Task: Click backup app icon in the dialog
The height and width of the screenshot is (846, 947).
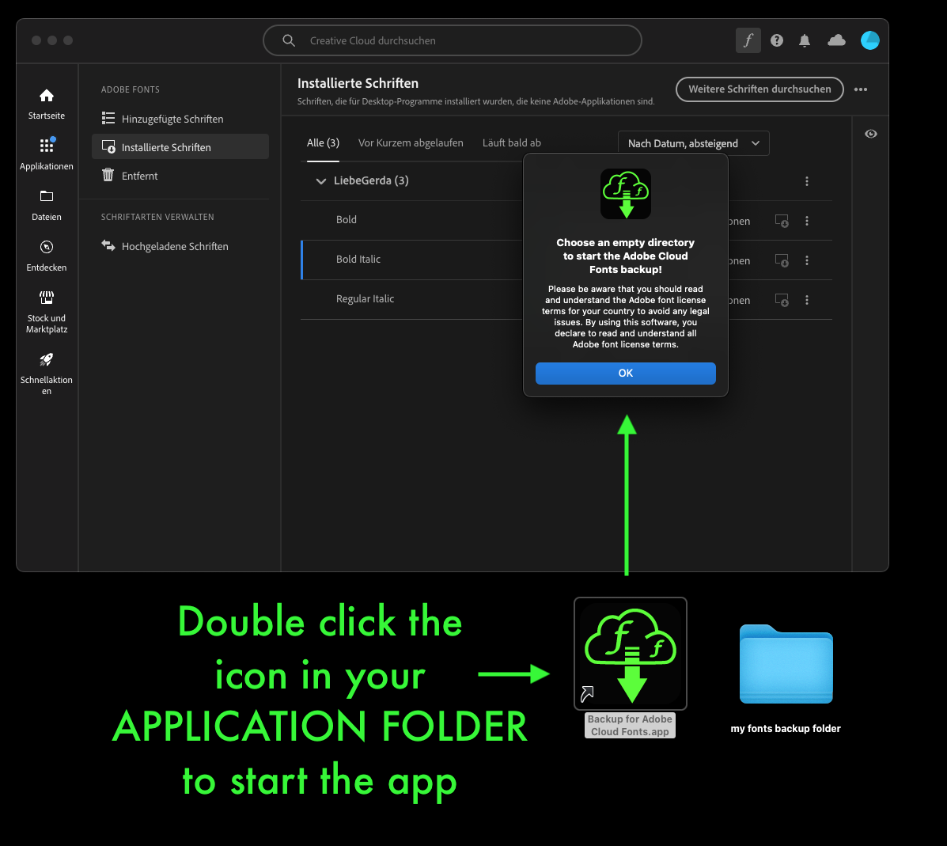Action: coord(626,194)
